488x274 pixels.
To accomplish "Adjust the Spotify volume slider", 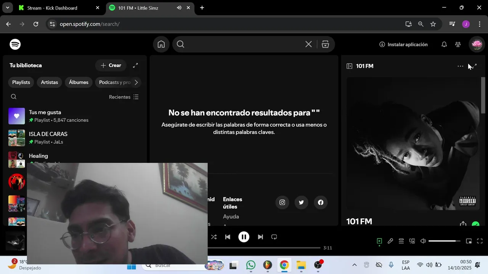I will point(444,241).
